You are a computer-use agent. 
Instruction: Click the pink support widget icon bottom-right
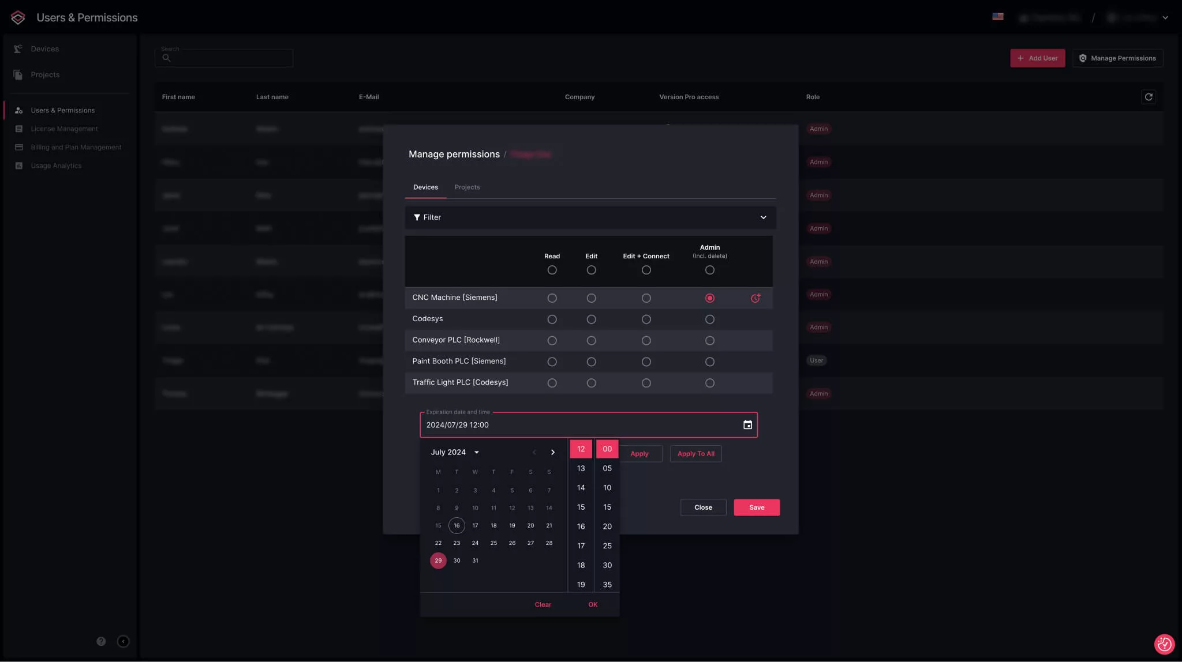pyautogui.click(x=1164, y=644)
